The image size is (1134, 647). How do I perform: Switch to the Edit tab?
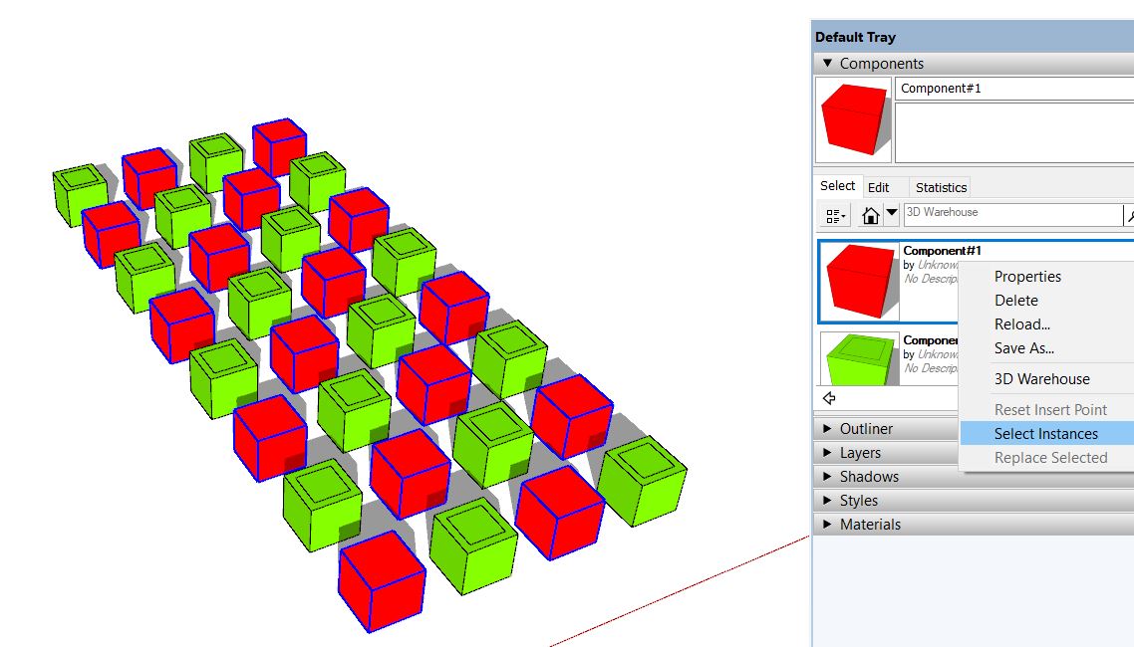pyautogui.click(x=878, y=187)
